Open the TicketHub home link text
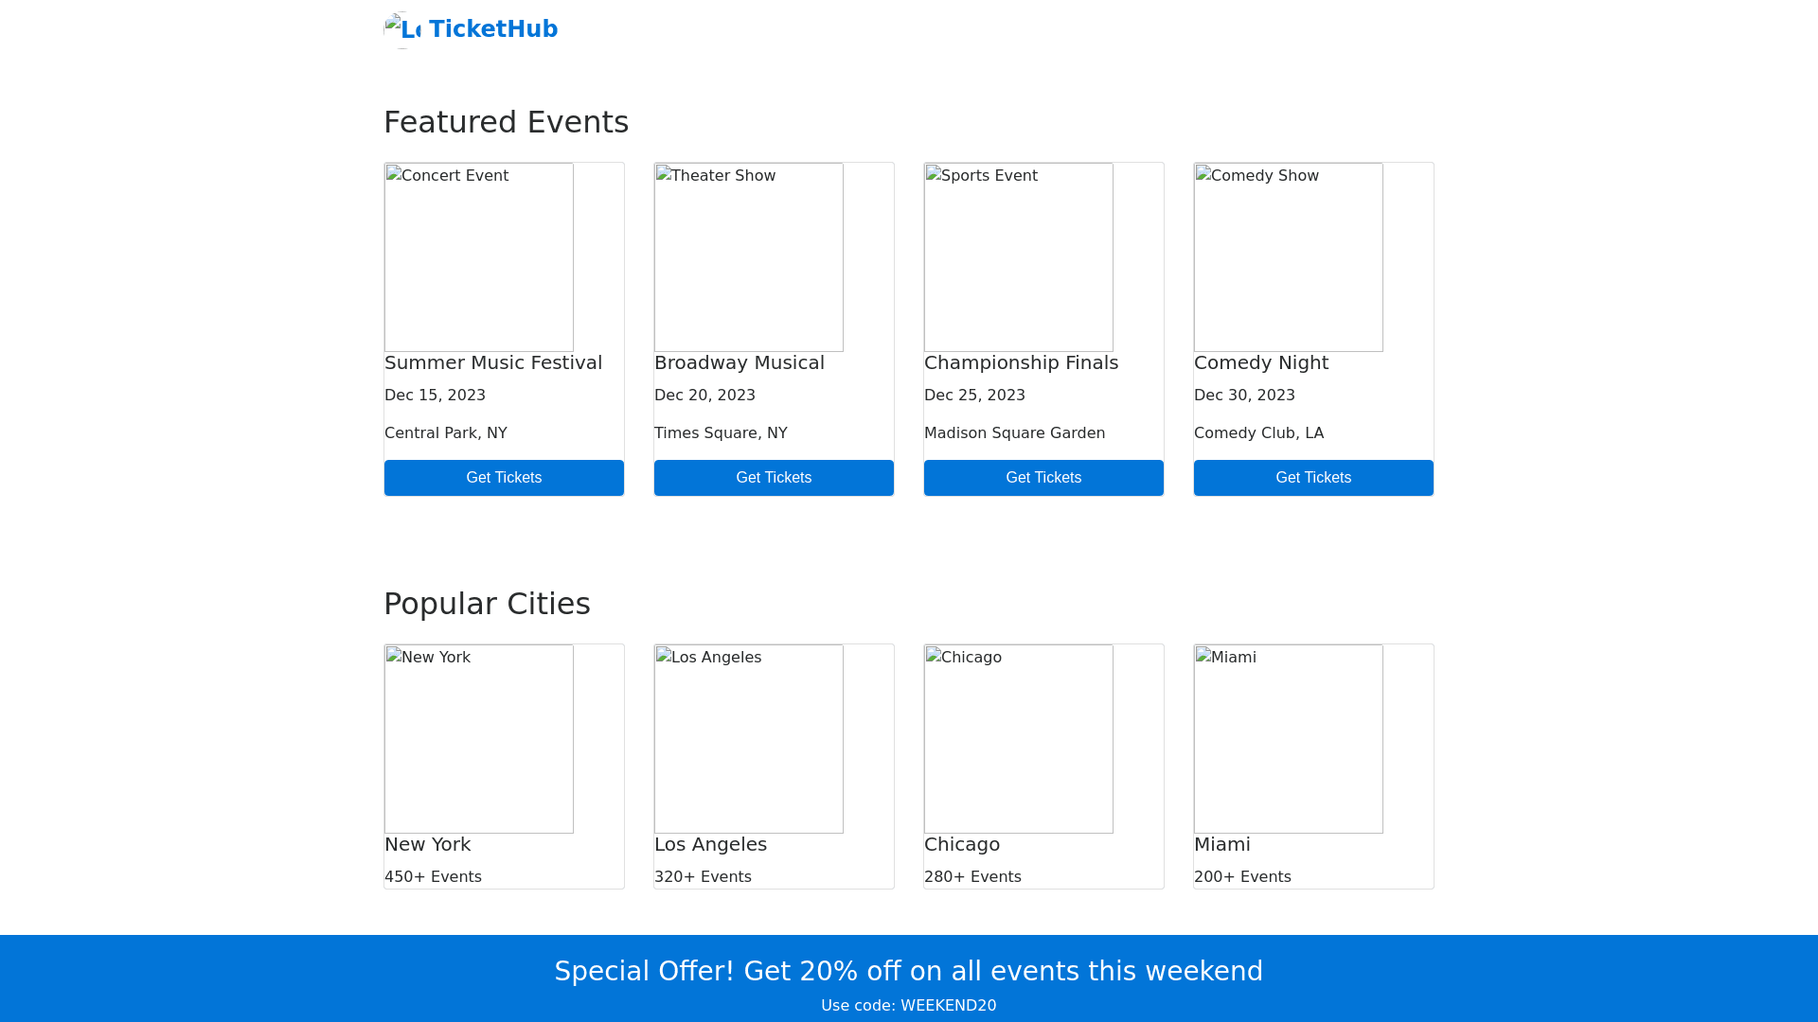 coord(492,29)
